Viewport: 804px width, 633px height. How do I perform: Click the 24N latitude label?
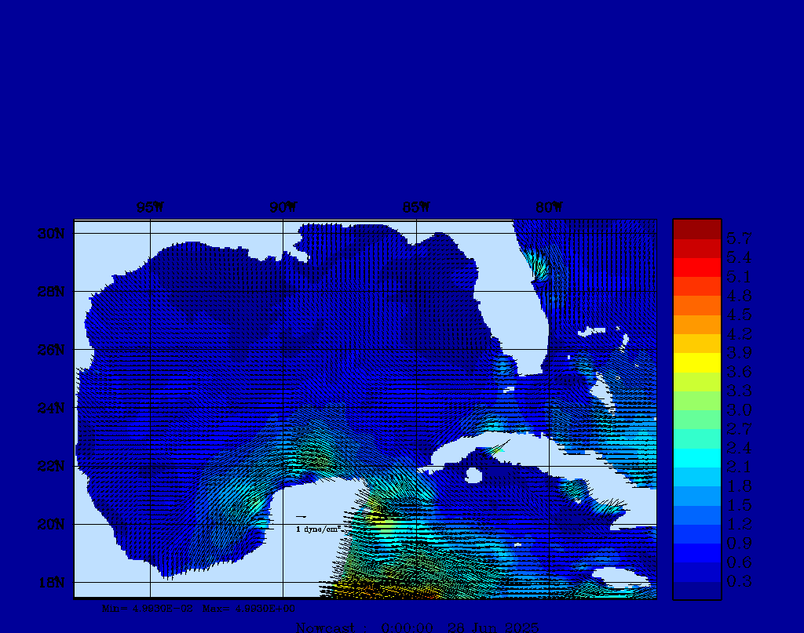49,408
